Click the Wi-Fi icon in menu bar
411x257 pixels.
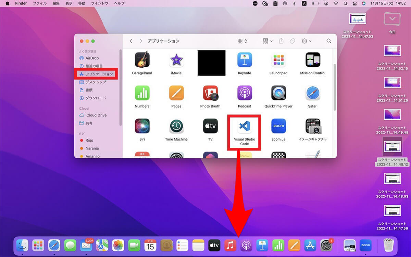click(x=336, y=3)
